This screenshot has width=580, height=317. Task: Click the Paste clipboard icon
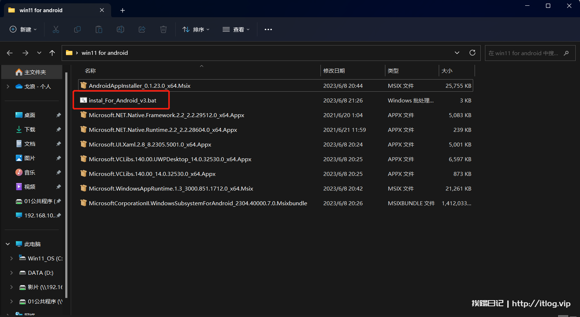click(99, 29)
